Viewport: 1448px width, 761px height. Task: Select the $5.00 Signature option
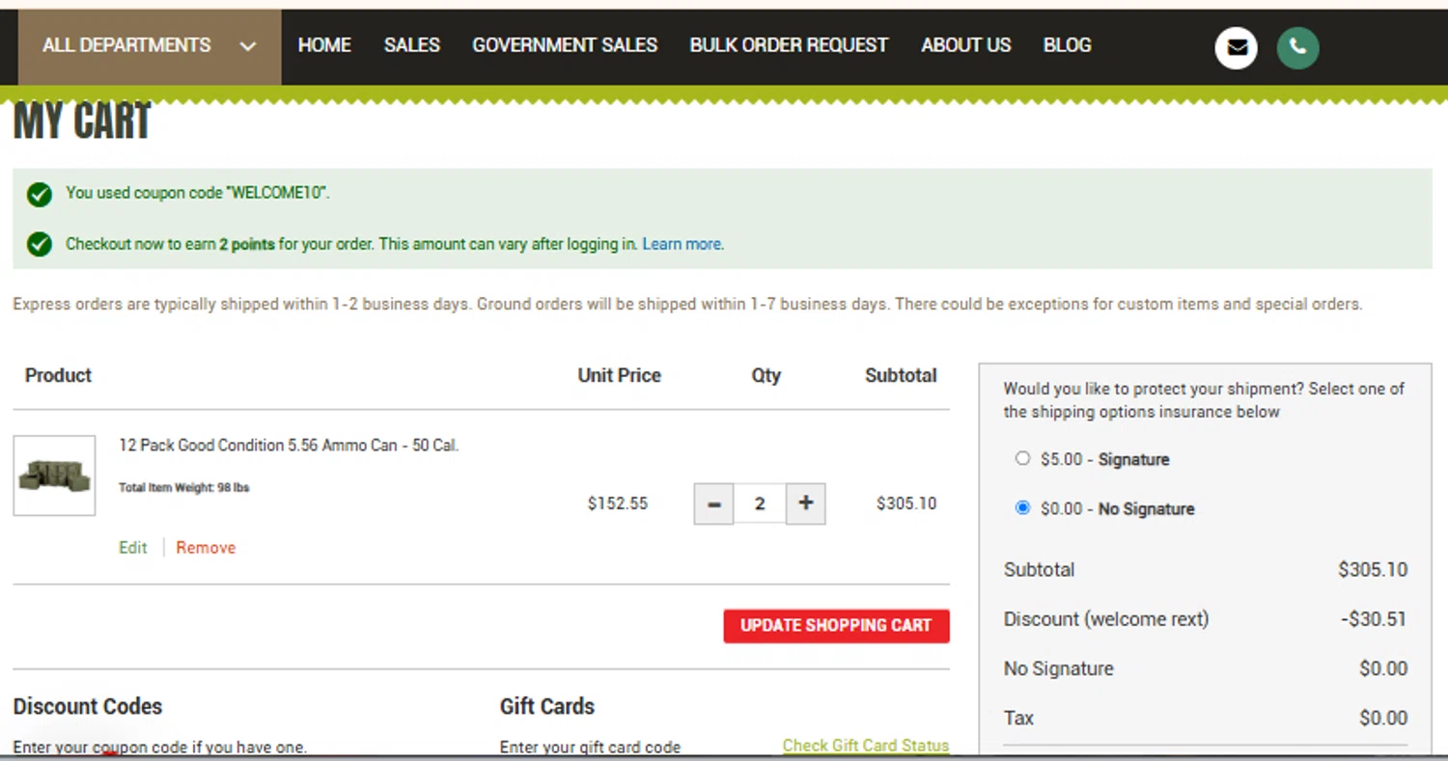(x=1023, y=459)
